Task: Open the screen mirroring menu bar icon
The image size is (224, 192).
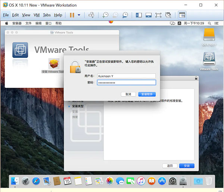Action: [172, 23]
